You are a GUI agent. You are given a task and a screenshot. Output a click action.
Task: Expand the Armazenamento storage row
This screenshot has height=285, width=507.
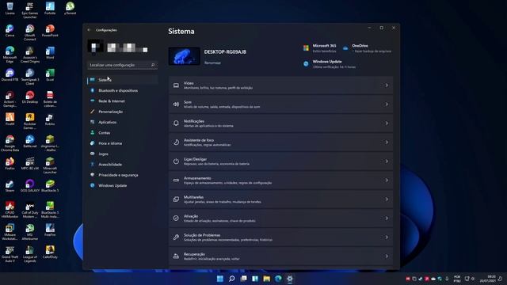pyautogui.click(x=280, y=180)
